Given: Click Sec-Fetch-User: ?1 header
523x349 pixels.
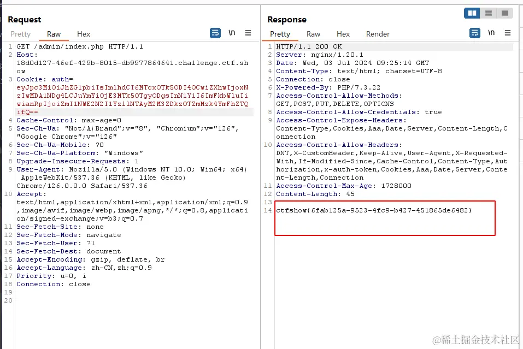Looking at the screenshot, I should pyautogui.click(x=56, y=243).
